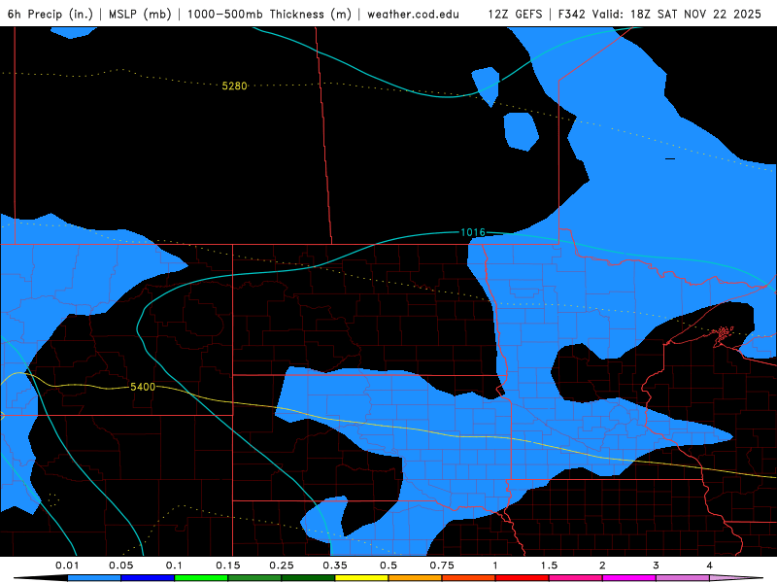This screenshot has width=777, height=583.
Task: Click the violet 3–4 colorbar segment
Action: [683, 578]
